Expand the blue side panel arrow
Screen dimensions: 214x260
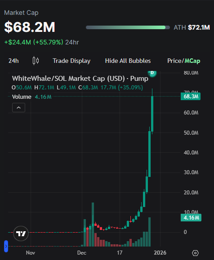[x=6, y=246]
